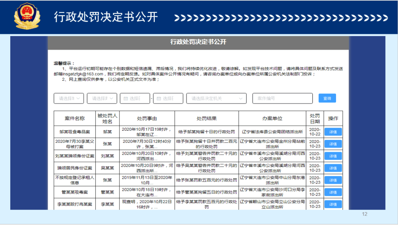The height and width of the screenshot is (225, 398).
Task: View 详情 for 刘某某骗领身份证案
Action: pos(333,156)
